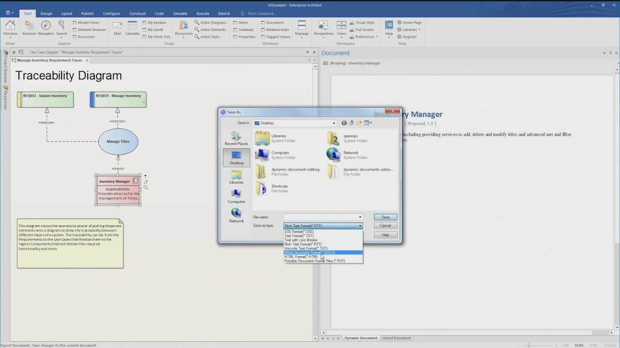Switch to Full Screen mode
620x348 pixels.
[x=361, y=29]
